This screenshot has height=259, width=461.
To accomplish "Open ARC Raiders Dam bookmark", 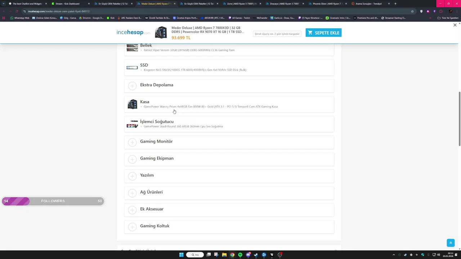I will [130, 18].
